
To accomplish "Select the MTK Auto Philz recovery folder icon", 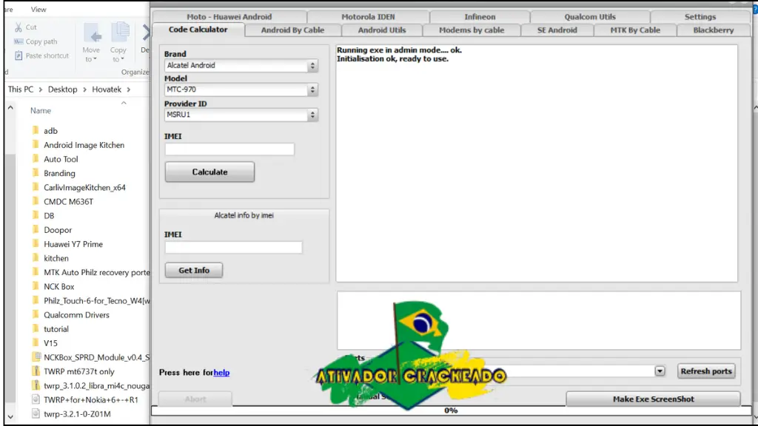I will 36,272.
